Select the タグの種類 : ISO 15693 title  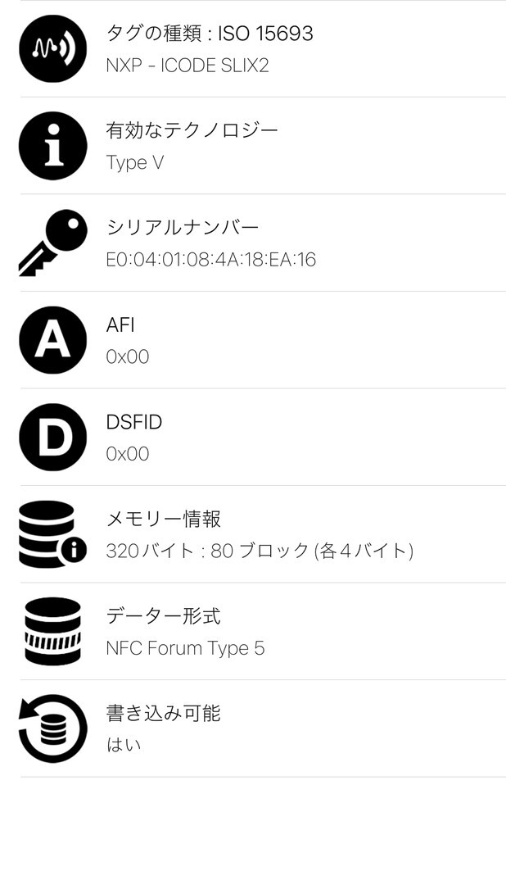(x=210, y=34)
